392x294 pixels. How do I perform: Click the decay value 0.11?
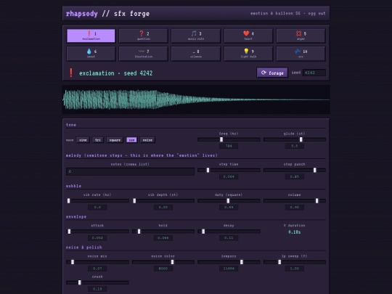point(229,238)
